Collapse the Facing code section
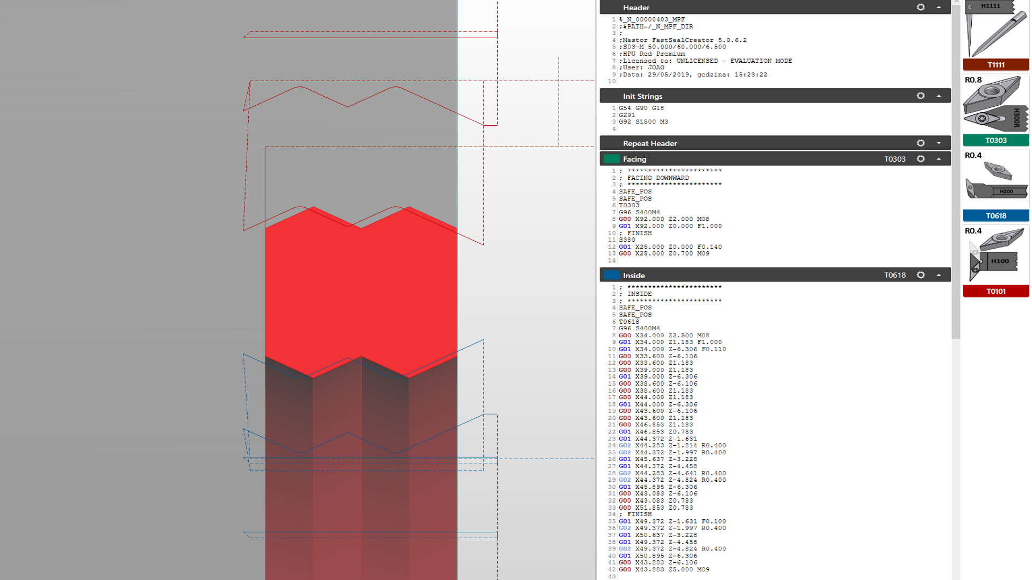 pyautogui.click(x=939, y=158)
